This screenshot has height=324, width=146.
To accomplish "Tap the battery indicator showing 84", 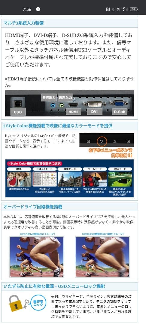I will 133,9.
